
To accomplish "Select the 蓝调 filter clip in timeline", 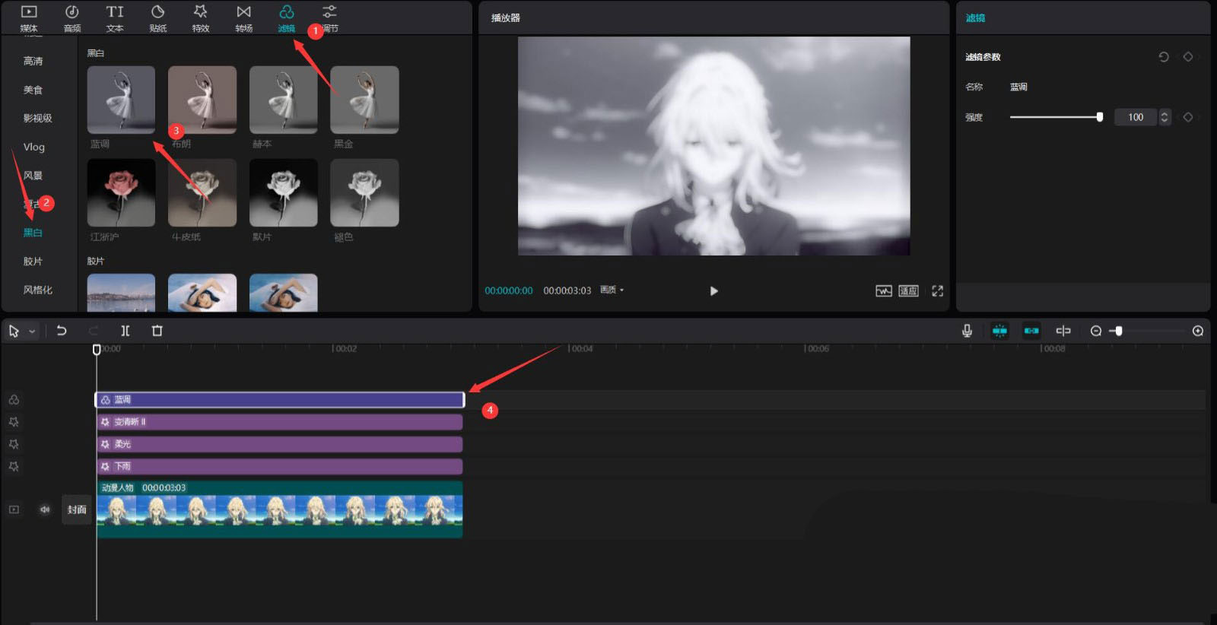I will pos(280,399).
